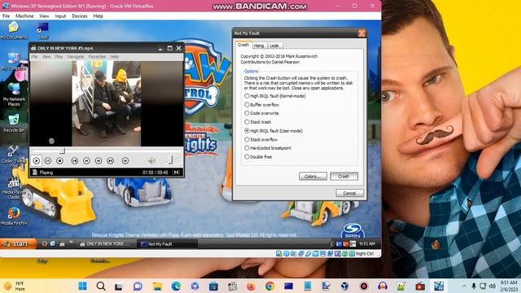Image resolution: width=521 pixels, height=293 pixels.
Task: Open the Navigate menu in media player
Action: 76,57
